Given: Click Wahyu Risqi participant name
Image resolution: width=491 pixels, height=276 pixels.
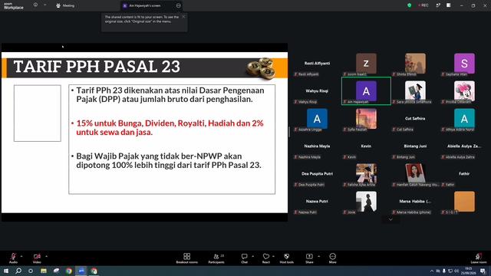Looking at the screenshot, I should click(x=317, y=90).
